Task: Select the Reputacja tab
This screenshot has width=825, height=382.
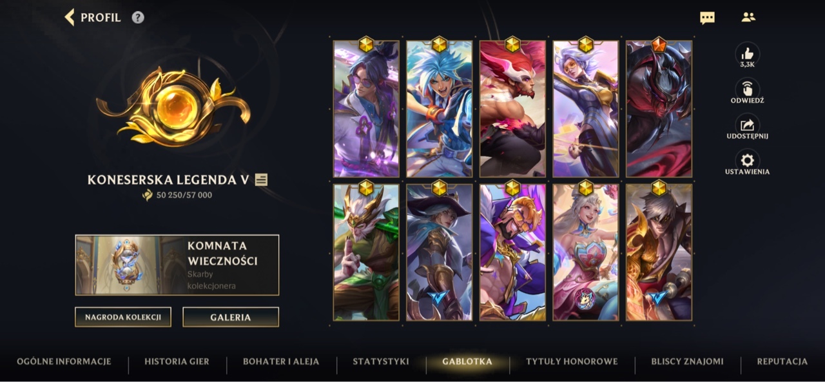Action: (782, 361)
